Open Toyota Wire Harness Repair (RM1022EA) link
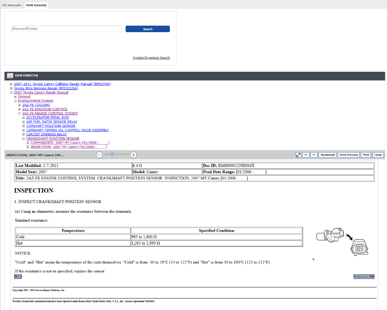The image size is (387, 310). [46, 88]
